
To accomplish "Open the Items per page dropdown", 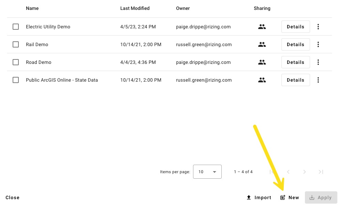I will click(x=207, y=172).
